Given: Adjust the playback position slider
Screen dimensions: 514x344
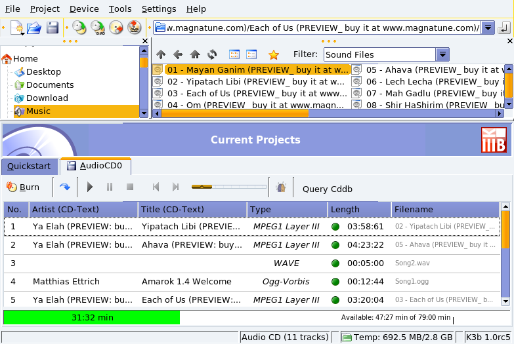Looking at the screenshot, I should point(229,187).
